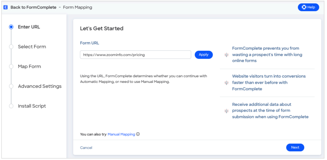This screenshot has width=327, height=160.
Task: Click into the Form URL input field
Action: point(135,55)
